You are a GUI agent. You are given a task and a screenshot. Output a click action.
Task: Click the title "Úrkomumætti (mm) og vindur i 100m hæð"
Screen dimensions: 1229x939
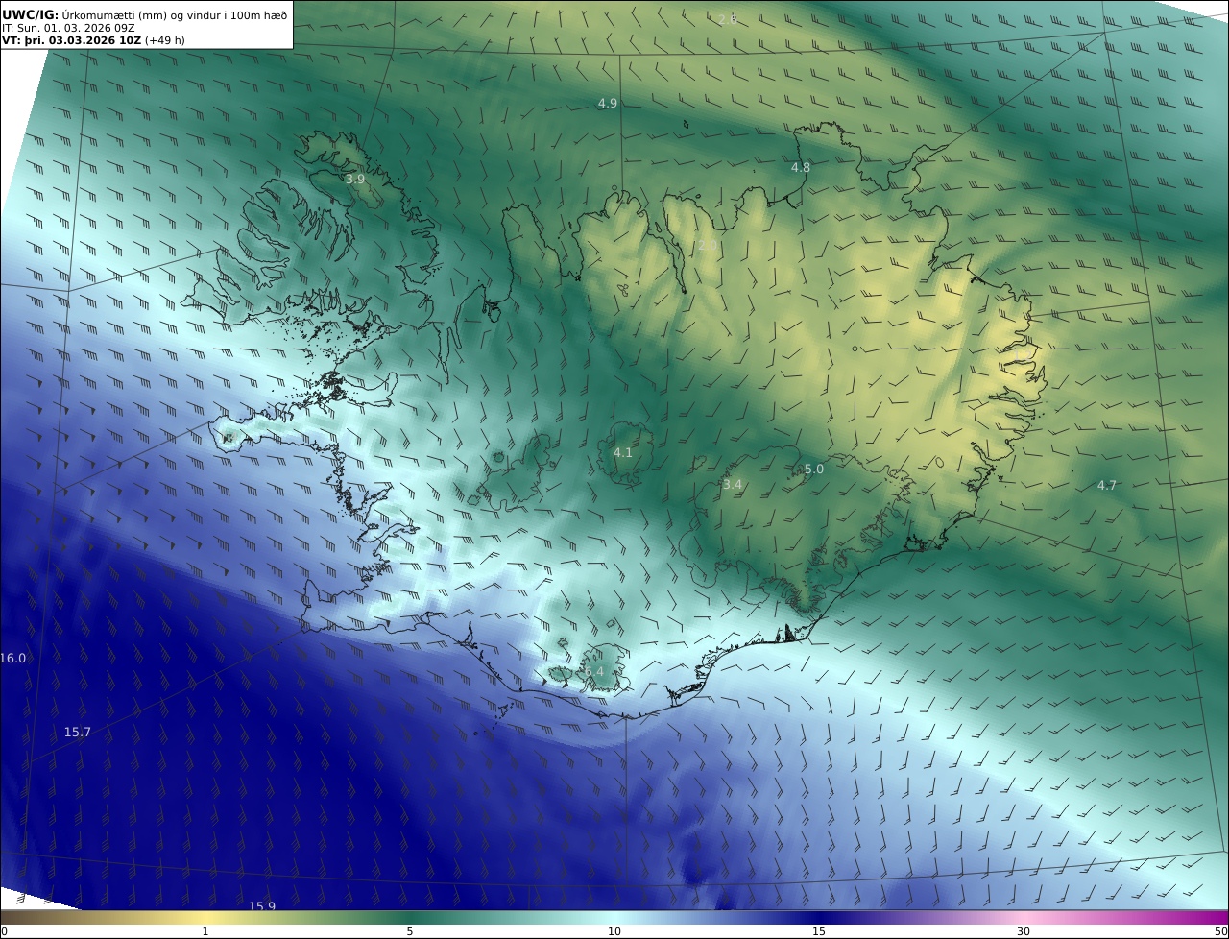point(174,14)
